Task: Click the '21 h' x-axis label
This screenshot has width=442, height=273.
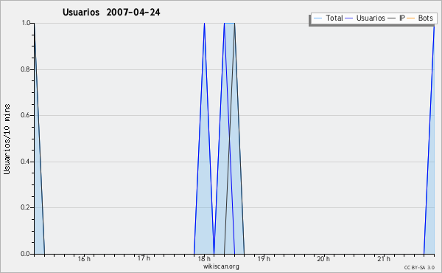Action: click(x=384, y=258)
